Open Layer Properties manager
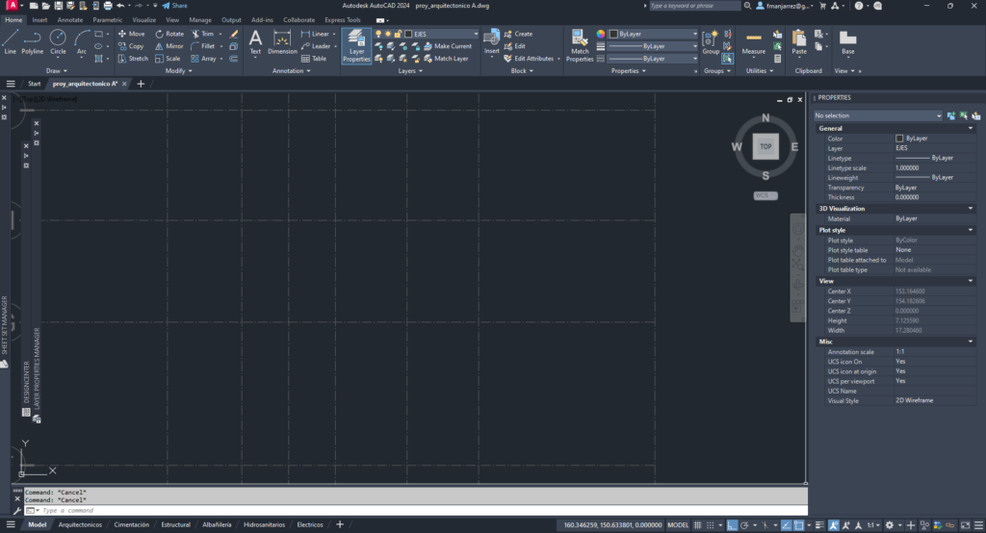986x533 pixels. (356, 46)
